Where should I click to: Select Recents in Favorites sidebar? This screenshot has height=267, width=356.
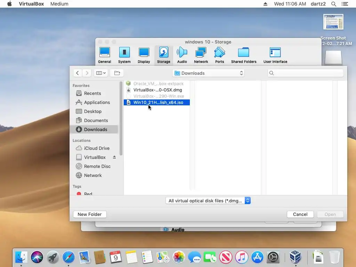[94, 93]
